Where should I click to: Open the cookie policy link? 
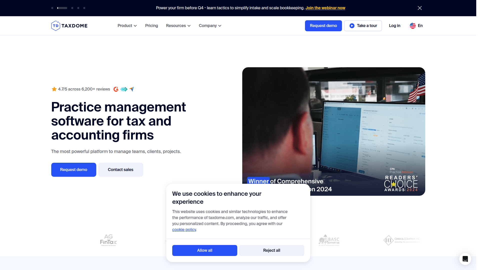pyautogui.click(x=184, y=230)
